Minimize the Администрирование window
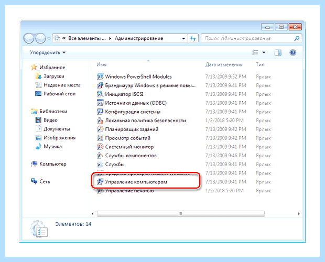Viewport: 325px width, 262px height. [x=267, y=27]
